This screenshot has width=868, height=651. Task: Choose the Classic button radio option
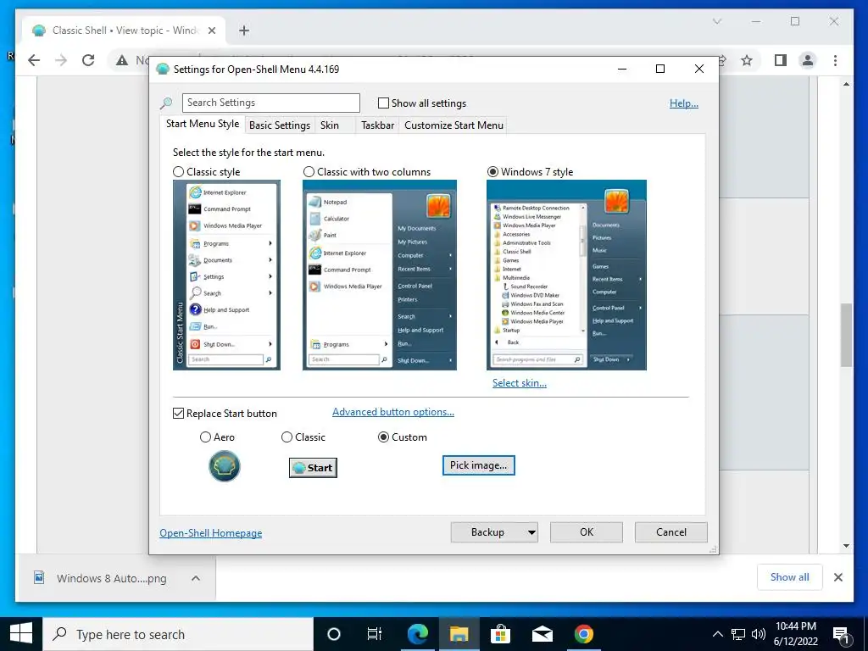pos(287,437)
